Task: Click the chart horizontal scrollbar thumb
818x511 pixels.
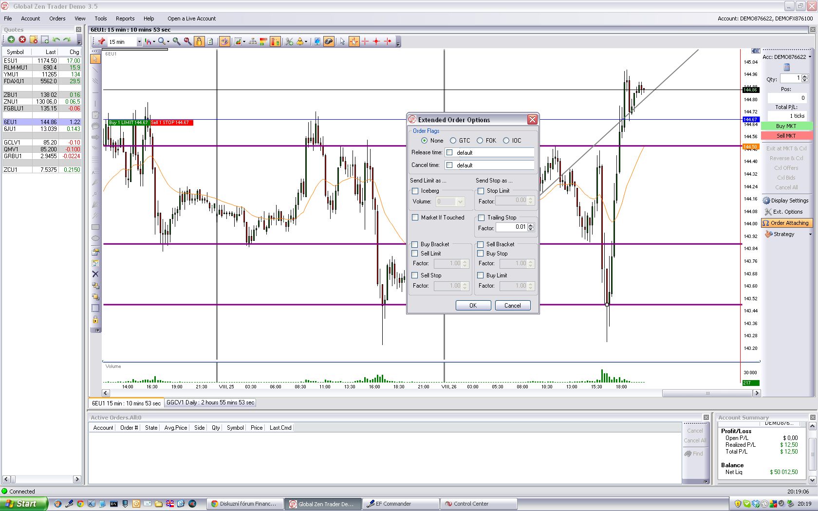Action: [x=707, y=393]
